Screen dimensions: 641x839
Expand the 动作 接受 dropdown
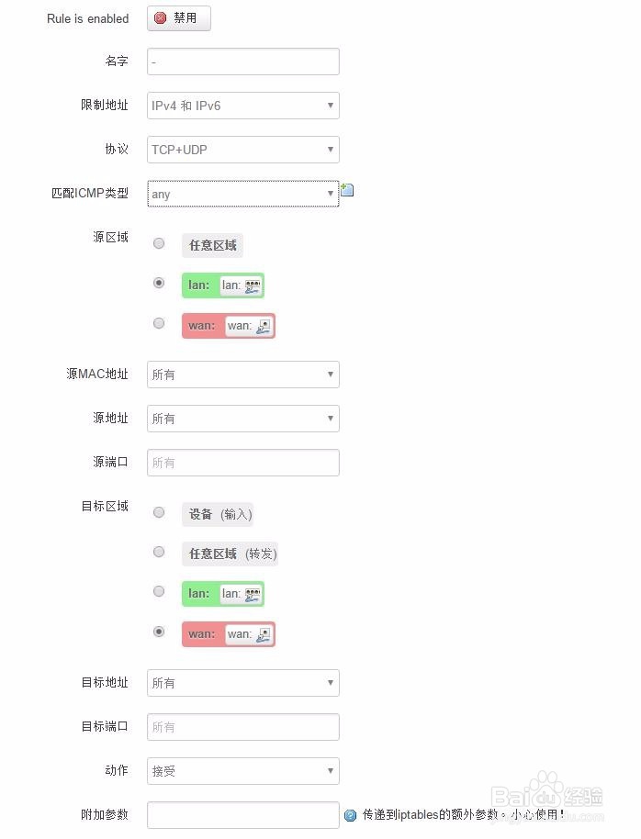click(243, 771)
